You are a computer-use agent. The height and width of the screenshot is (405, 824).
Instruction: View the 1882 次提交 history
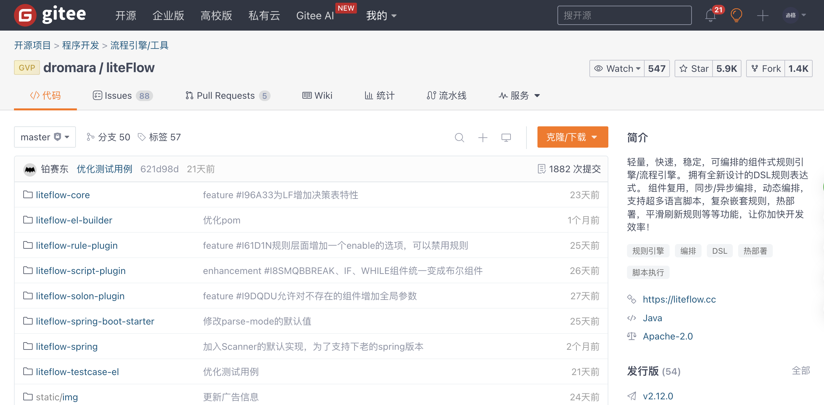[x=575, y=169]
